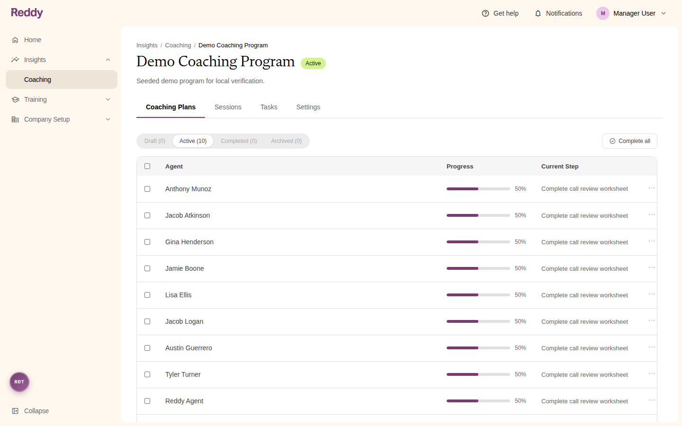Check the box for Reddy Agent
Viewport: 682px width, 426px height.
(x=147, y=401)
